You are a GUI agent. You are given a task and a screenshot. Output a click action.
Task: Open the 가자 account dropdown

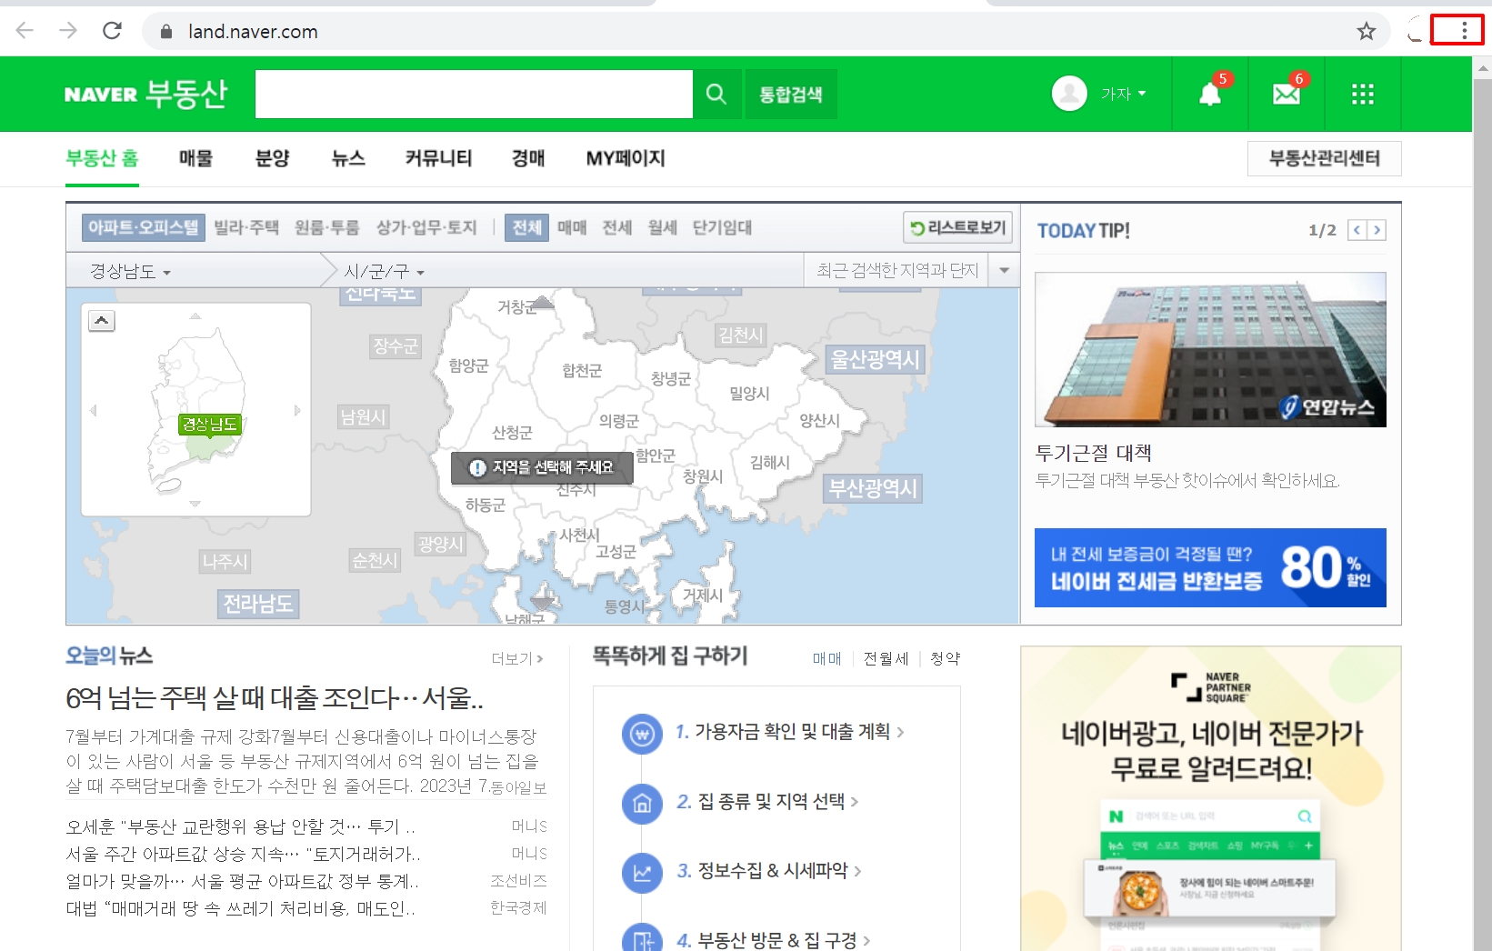coord(1124,94)
